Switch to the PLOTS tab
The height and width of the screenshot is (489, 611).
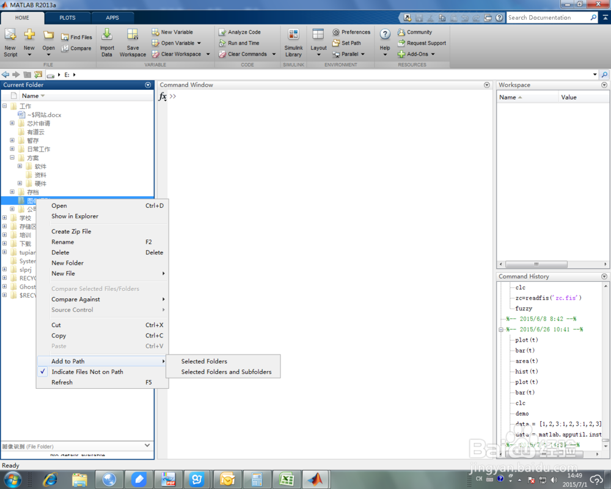point(67,18)
